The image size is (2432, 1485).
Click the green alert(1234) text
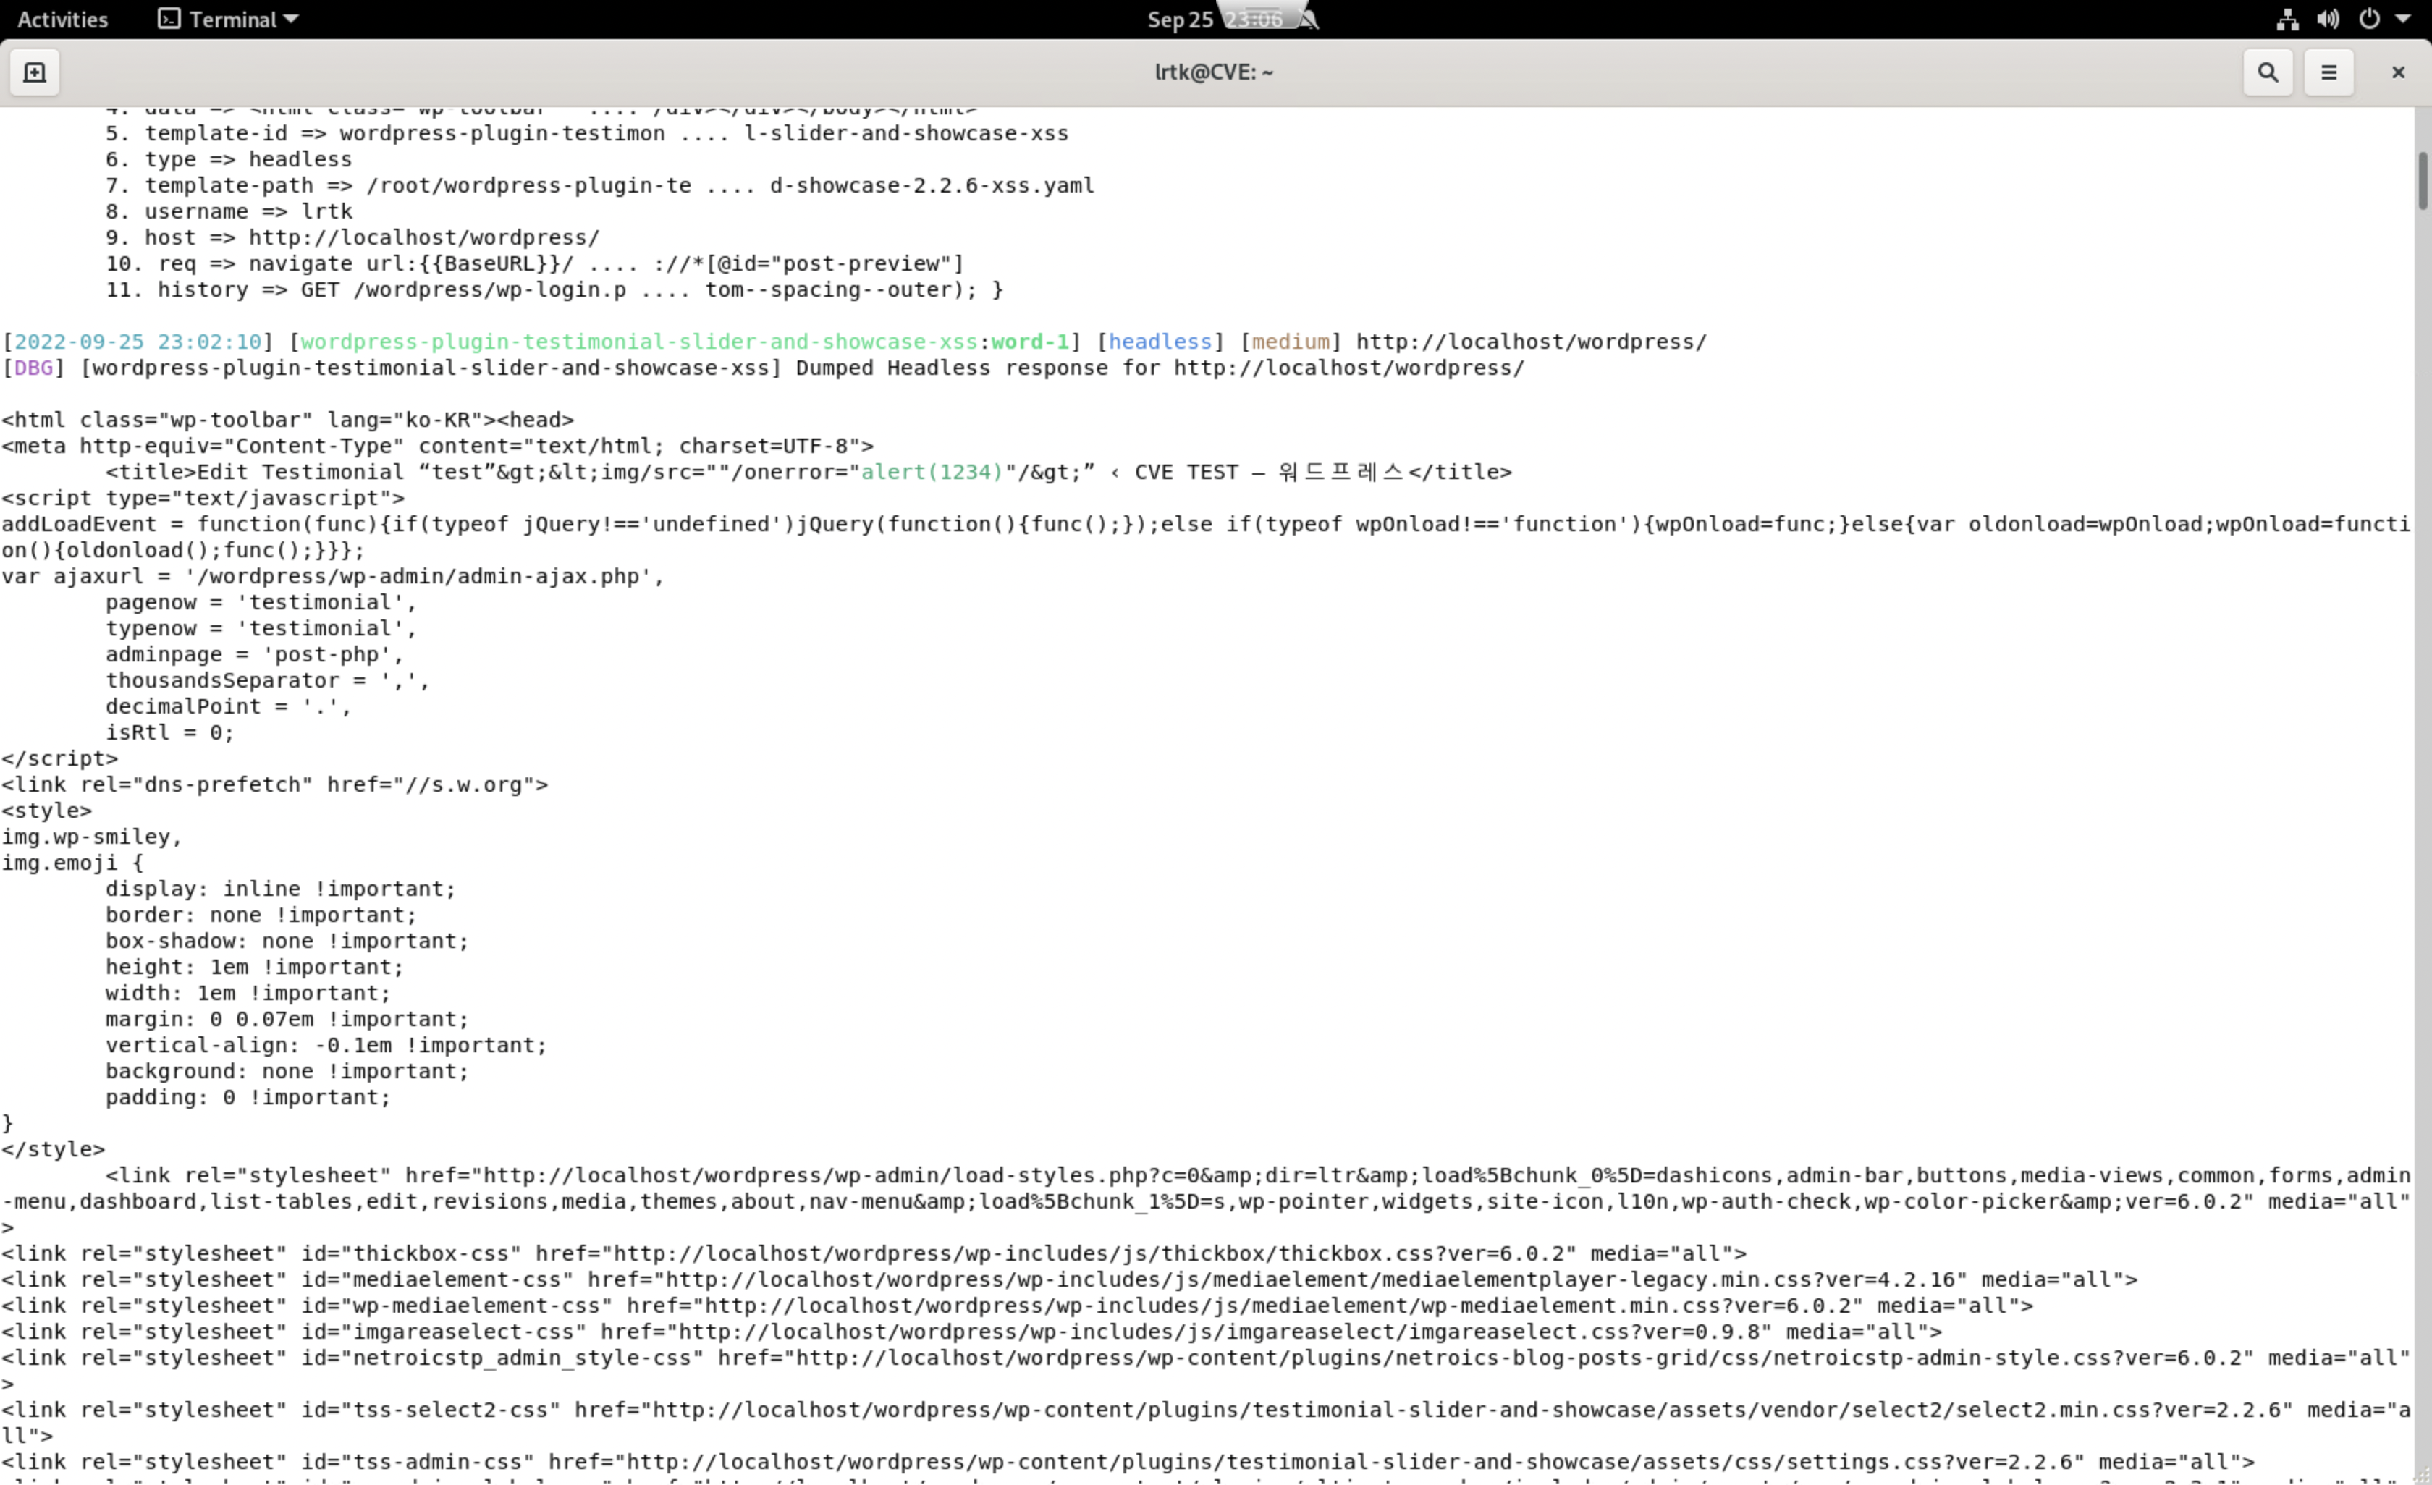(931, 472)
